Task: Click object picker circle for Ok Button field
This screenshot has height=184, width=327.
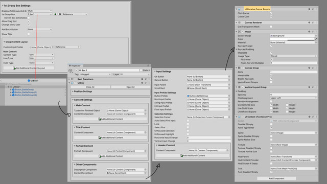Action: pyautogui.click(x=229, y=77)
